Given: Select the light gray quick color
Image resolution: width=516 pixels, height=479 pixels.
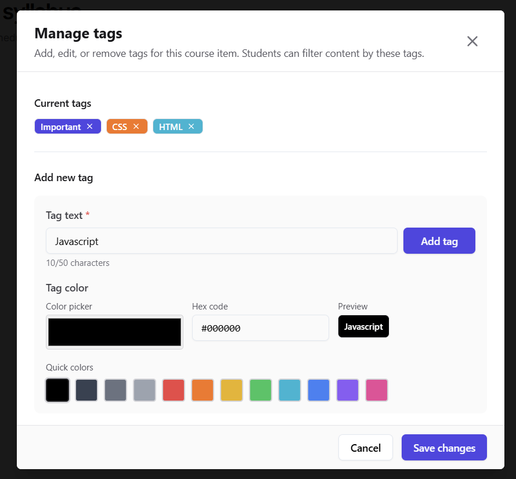Looking at the screenshot, I should 145,390.
